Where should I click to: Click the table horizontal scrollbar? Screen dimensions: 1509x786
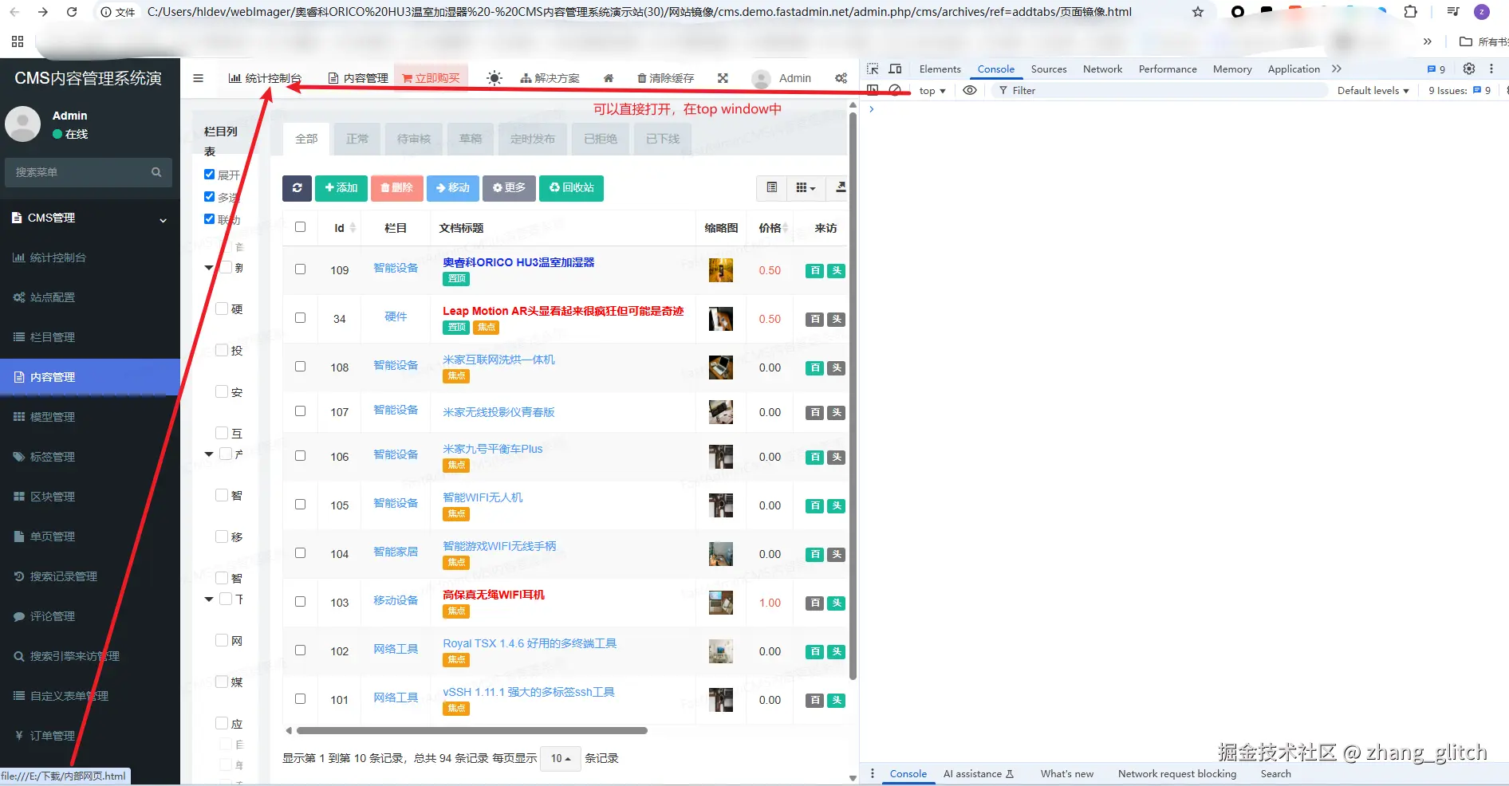click(x=471, y=730)
